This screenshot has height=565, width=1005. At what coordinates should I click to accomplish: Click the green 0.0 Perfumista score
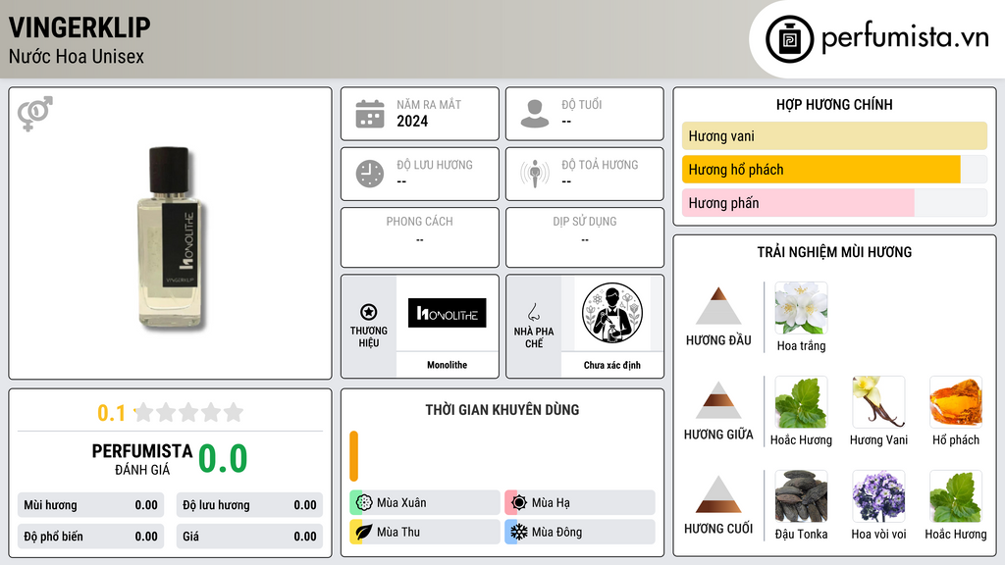223,459
